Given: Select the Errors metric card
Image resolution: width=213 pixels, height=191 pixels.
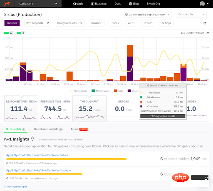Looking at the screenshot, I should (124, 108).
